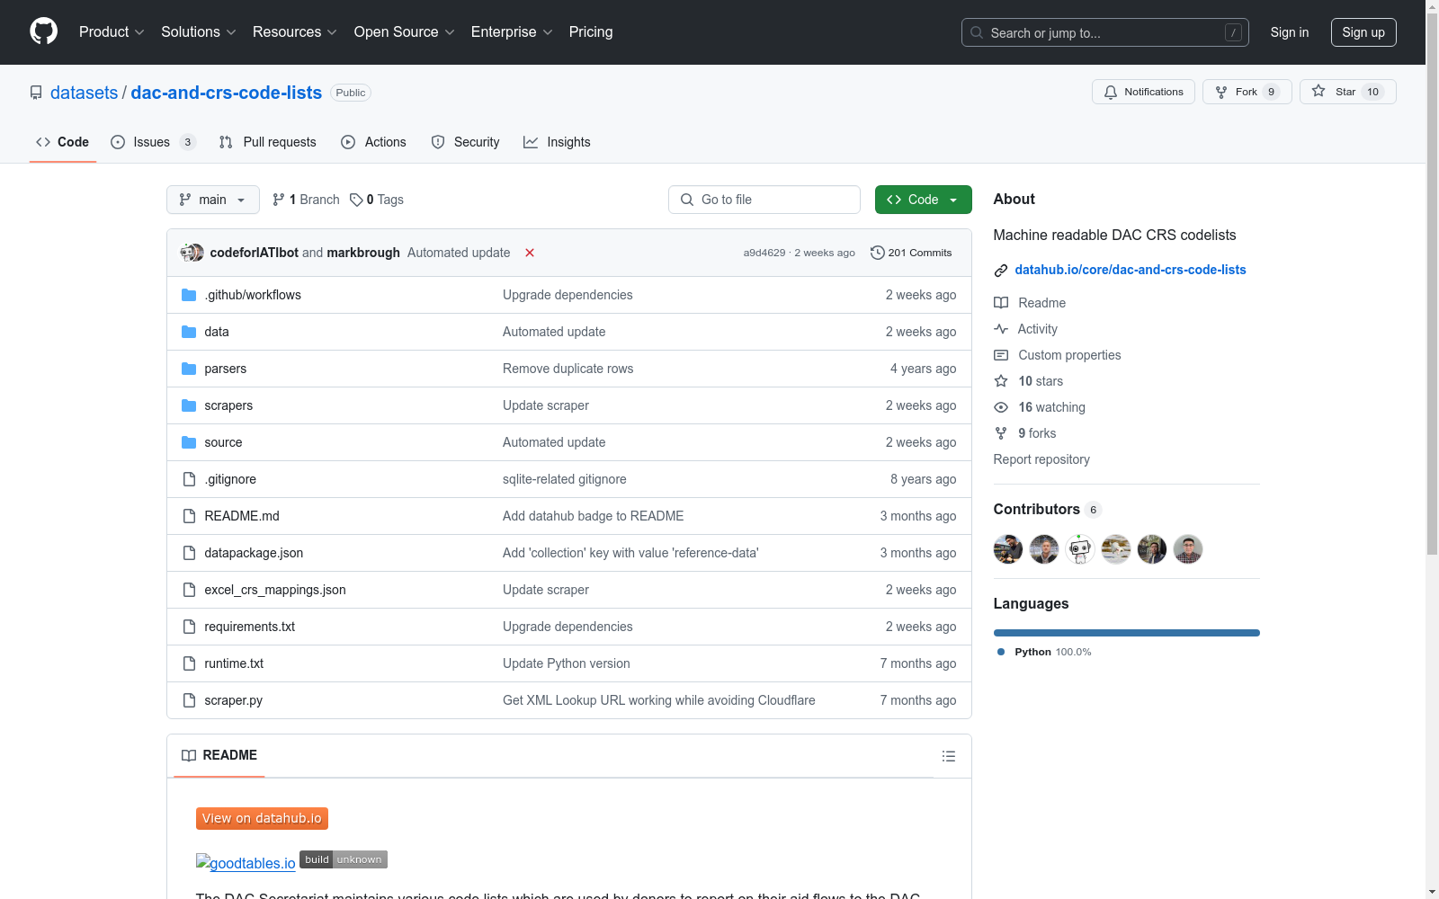Click the star icon next to 10 stars

click(x=1001, y=381)
